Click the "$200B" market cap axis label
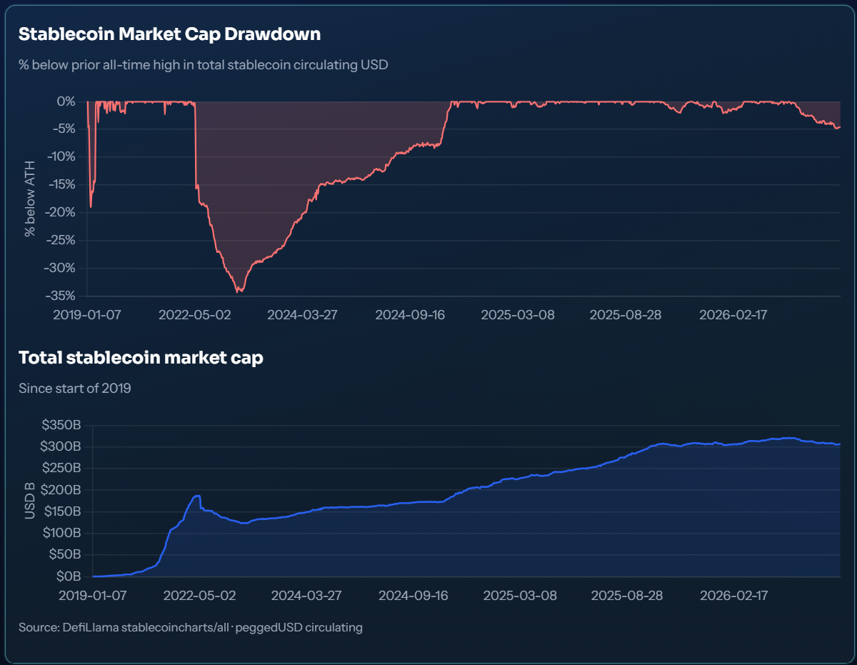857x665 pixels. click(61, 490)
